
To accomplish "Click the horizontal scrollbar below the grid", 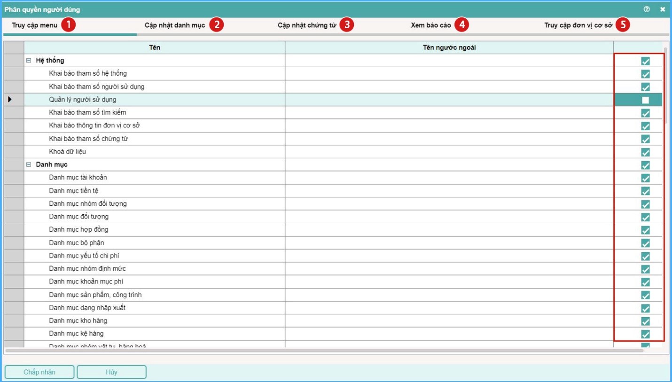I will point(324,351).
